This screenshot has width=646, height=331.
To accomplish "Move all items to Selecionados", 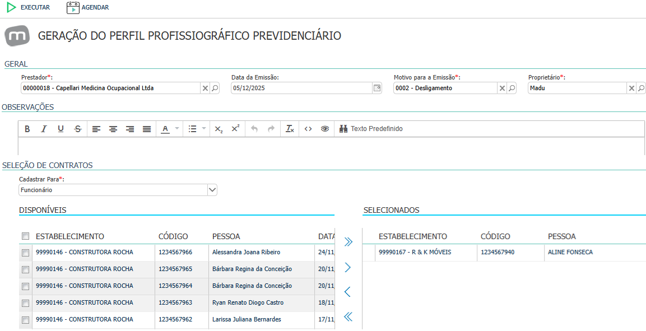I will pyautogui.click(x=348, y=241).
